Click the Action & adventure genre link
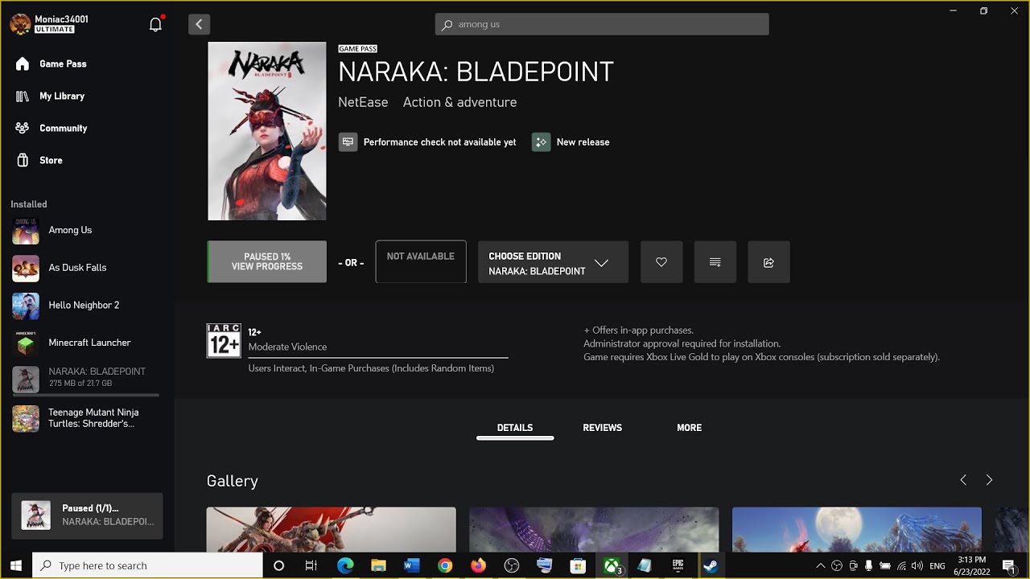1030x579 pixels. coord(459,102)
